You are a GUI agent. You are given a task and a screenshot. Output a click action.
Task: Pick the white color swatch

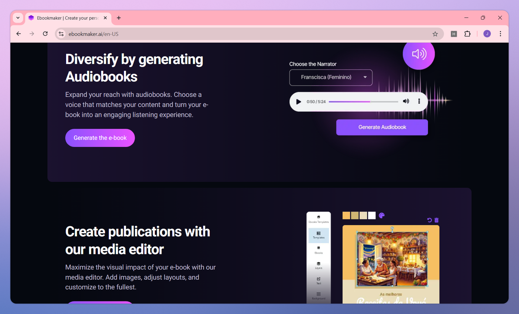tap(372, 215)
